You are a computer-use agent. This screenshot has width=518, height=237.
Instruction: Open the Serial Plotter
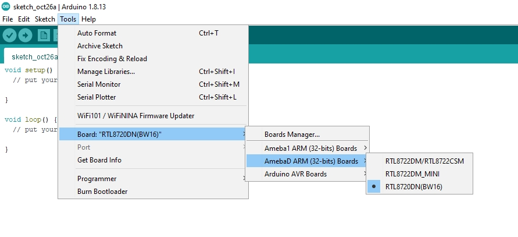(153, 97)
